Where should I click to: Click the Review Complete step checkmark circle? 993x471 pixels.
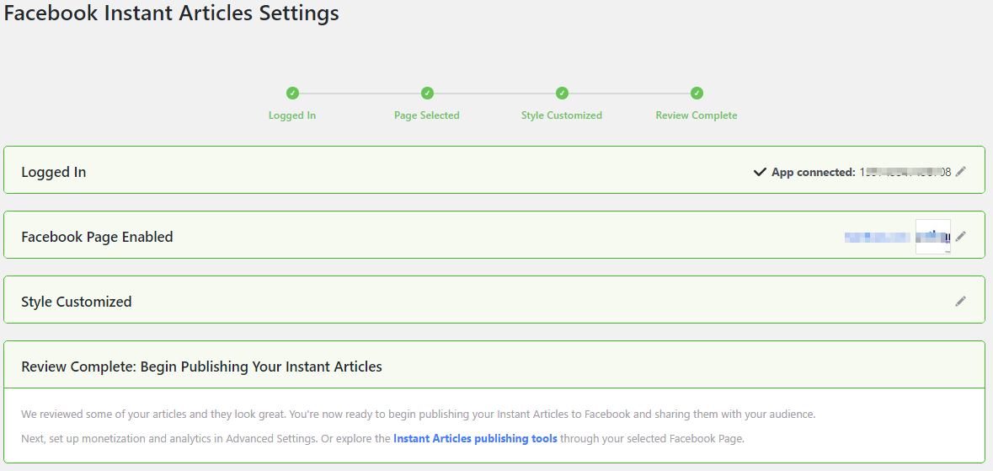[x=697, y=94]
